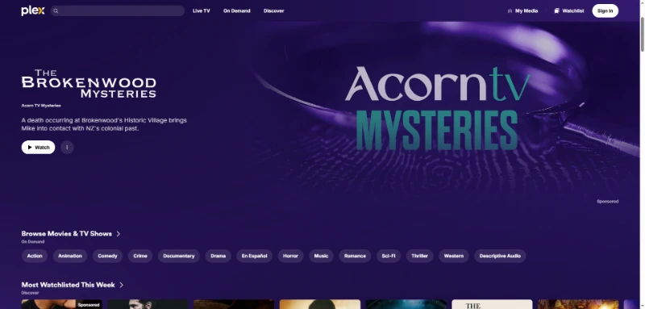Click the Sign In button

tap(605, 10)
